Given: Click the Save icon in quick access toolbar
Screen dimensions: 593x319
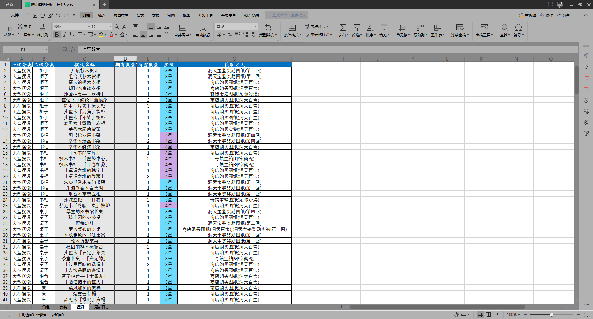Looking at the screenshot, I should point(27,15).
